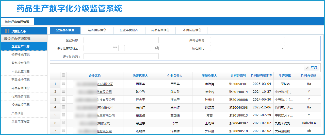Switch to the 经济指标信息 tab
The width and height of the screenshot is (325, 135).
click(x=97, y=30)
